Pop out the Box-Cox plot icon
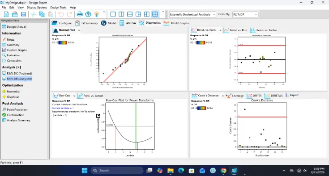The image size is (329, 176). [98, 116]
